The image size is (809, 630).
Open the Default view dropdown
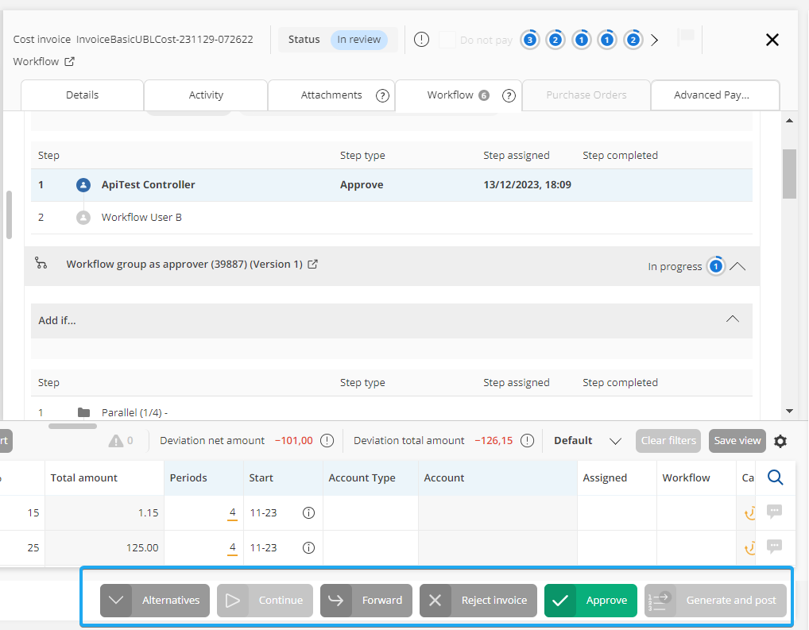click(x=614, y=441)
